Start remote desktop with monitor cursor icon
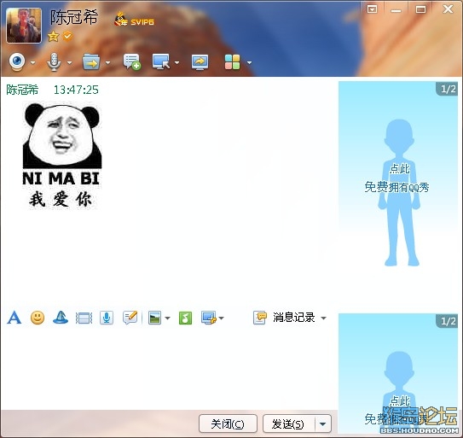The image size is (463, 438). click(x=161, y=61)
